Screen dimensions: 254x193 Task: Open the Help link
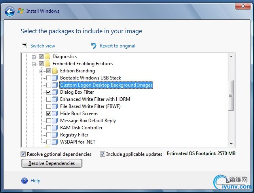coord(35,180)
